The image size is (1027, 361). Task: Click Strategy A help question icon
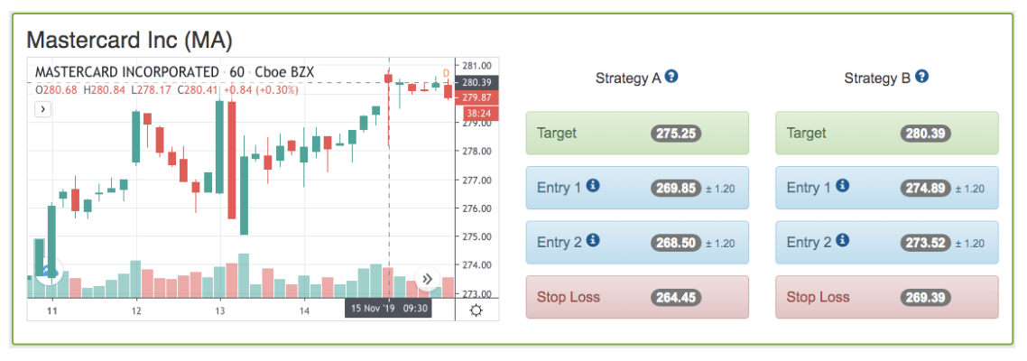[x=671, y=78]
